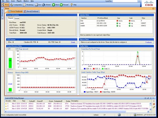The width and height of the screenshot is (158, 118).
Task: Open the Wizards menu
Action: tap(19, 1)
